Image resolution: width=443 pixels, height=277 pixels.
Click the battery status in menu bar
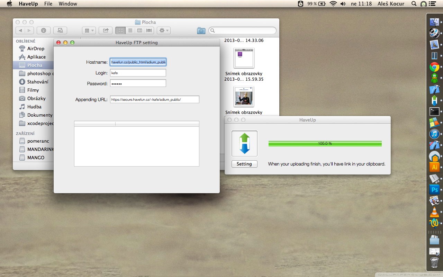(316, 4)
